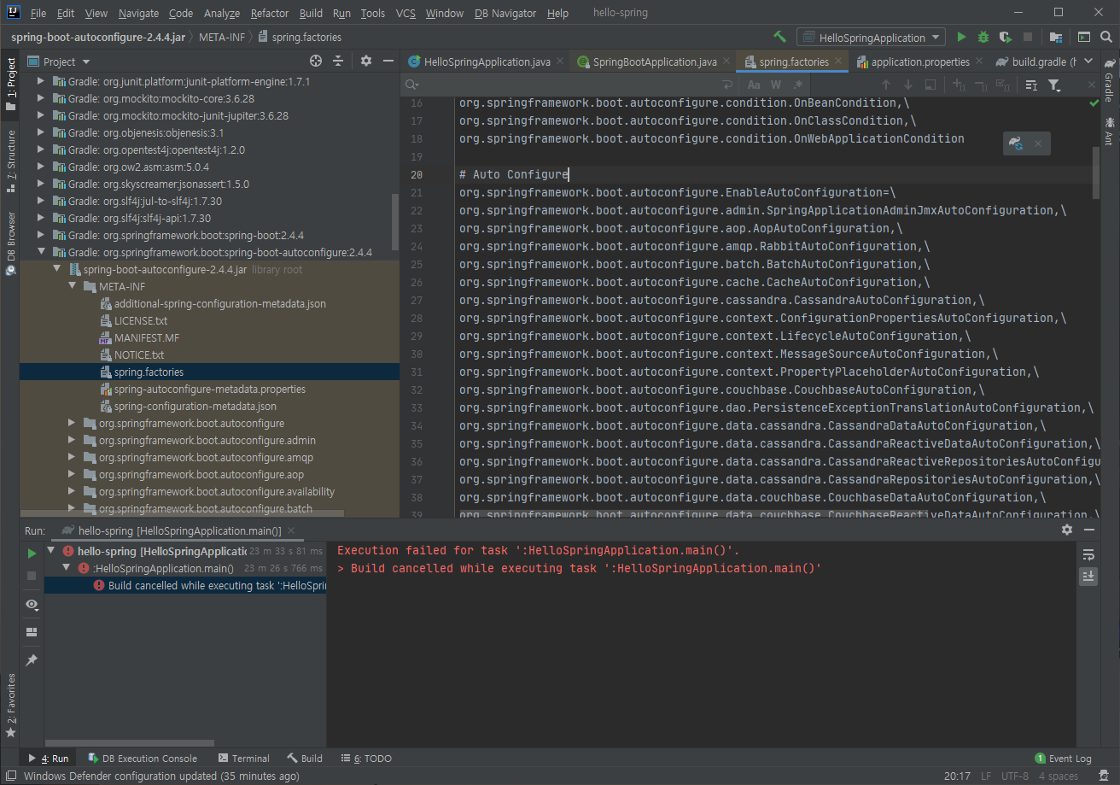This screenshot has height=785, width=1120.
Task: Rerun build in Run panel
Action: tap(32, 553)
